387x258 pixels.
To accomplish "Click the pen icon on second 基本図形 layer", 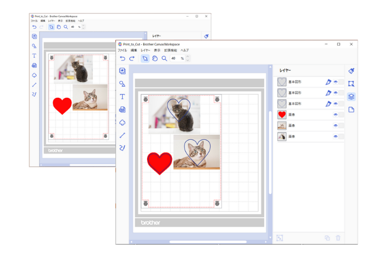I will (x=328, y=93).
